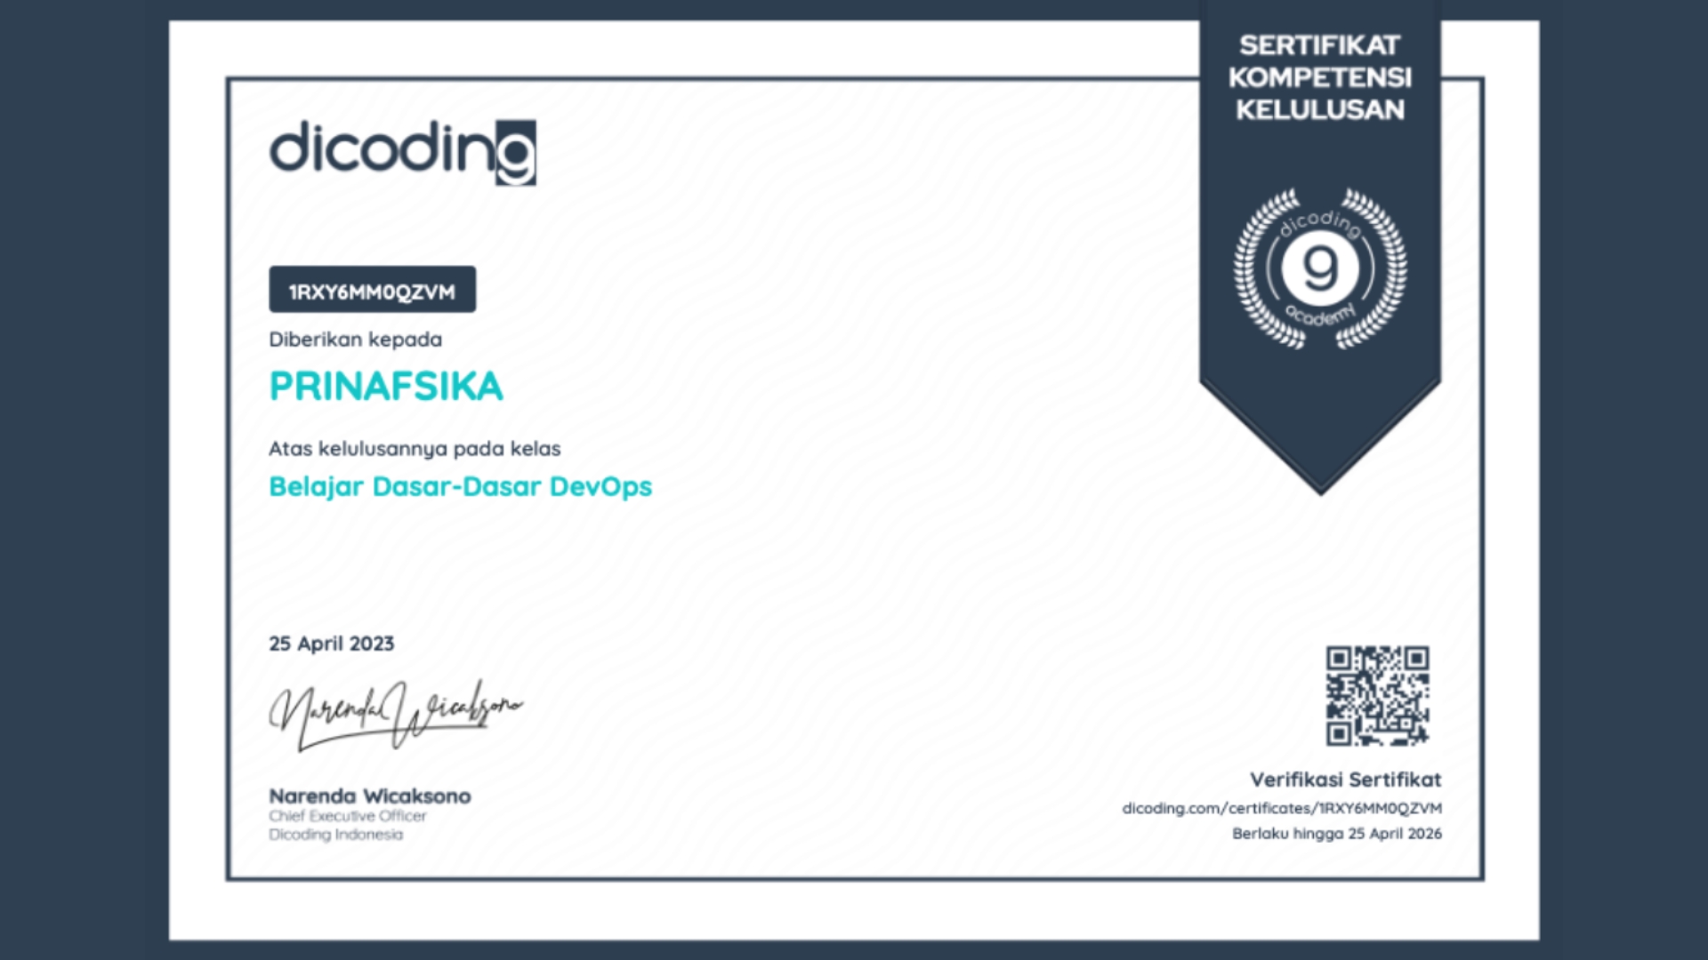Click the dicoding logo
Image resolution: width=1708 pixels, height=960 pixels.
click(402, 151)
